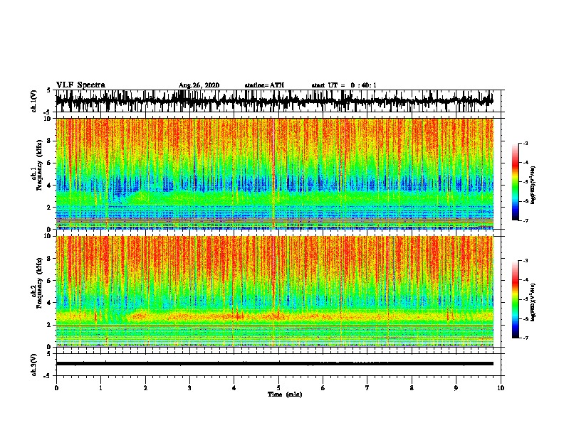The image size is (564, 435).
Task: Click the "Time (min)" x-axis label
Action: [x=285, y=394]
